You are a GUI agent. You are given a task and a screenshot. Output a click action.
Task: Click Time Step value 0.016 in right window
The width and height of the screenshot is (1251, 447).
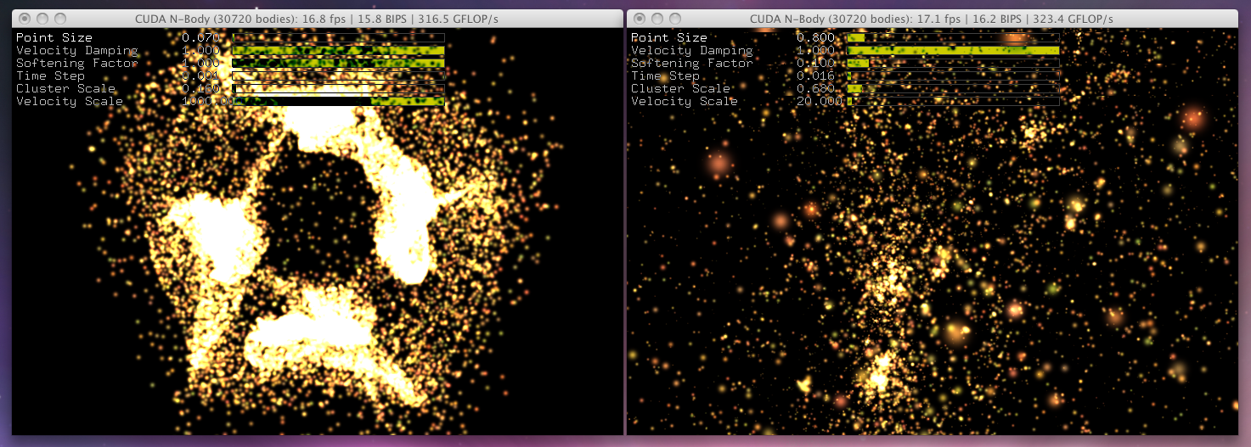point(815,76)
